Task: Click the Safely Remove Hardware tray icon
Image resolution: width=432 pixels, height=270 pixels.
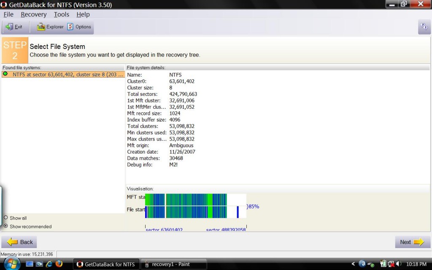Action: 370,264
